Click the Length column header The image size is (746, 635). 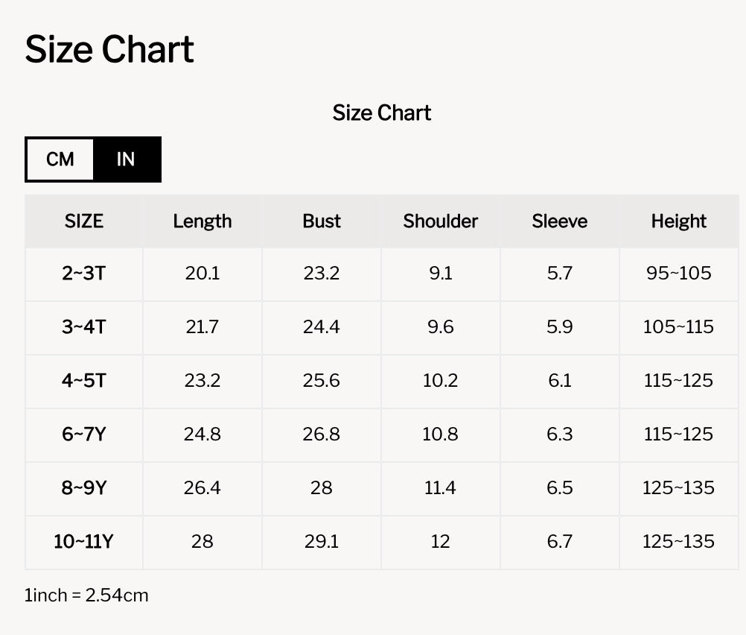click(203, 221)
